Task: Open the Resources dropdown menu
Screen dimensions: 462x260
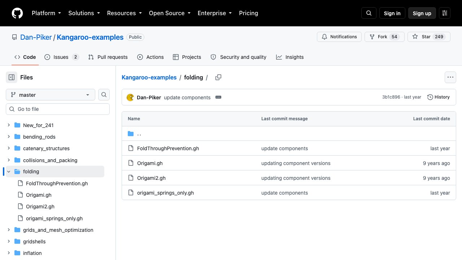Action: pos(125,13)
